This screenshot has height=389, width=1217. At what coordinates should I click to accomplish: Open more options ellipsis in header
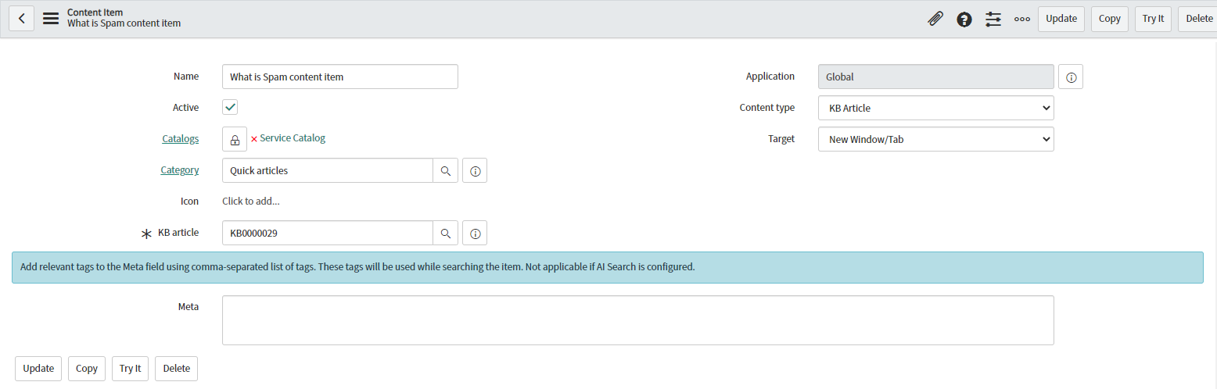pos(1021,19)
